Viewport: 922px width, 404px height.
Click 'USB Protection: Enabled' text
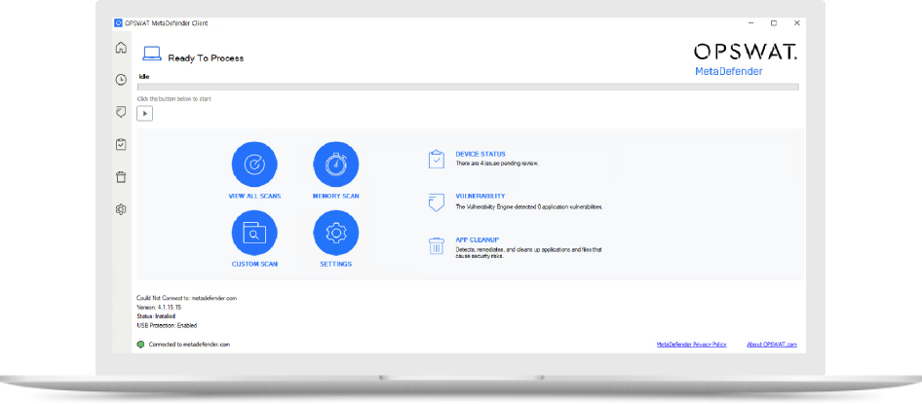tap(167, 325)
